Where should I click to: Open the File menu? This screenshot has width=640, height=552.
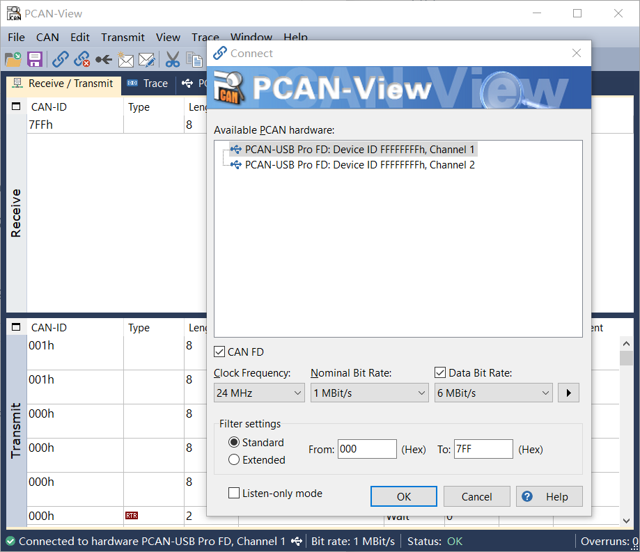[16, 37]
